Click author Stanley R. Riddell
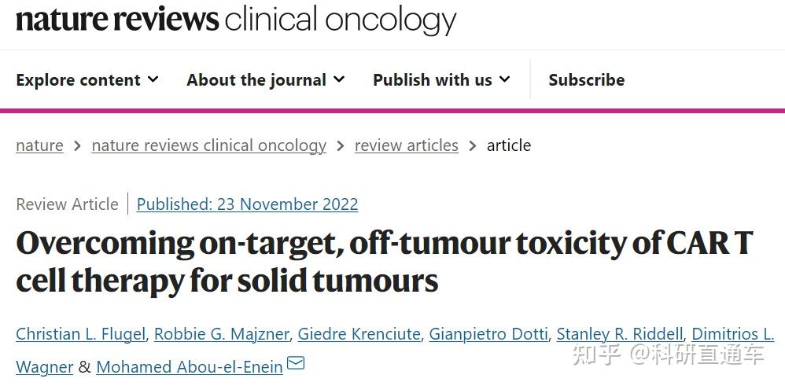Screen dimensions: 785x386 [x=620, y=334]
